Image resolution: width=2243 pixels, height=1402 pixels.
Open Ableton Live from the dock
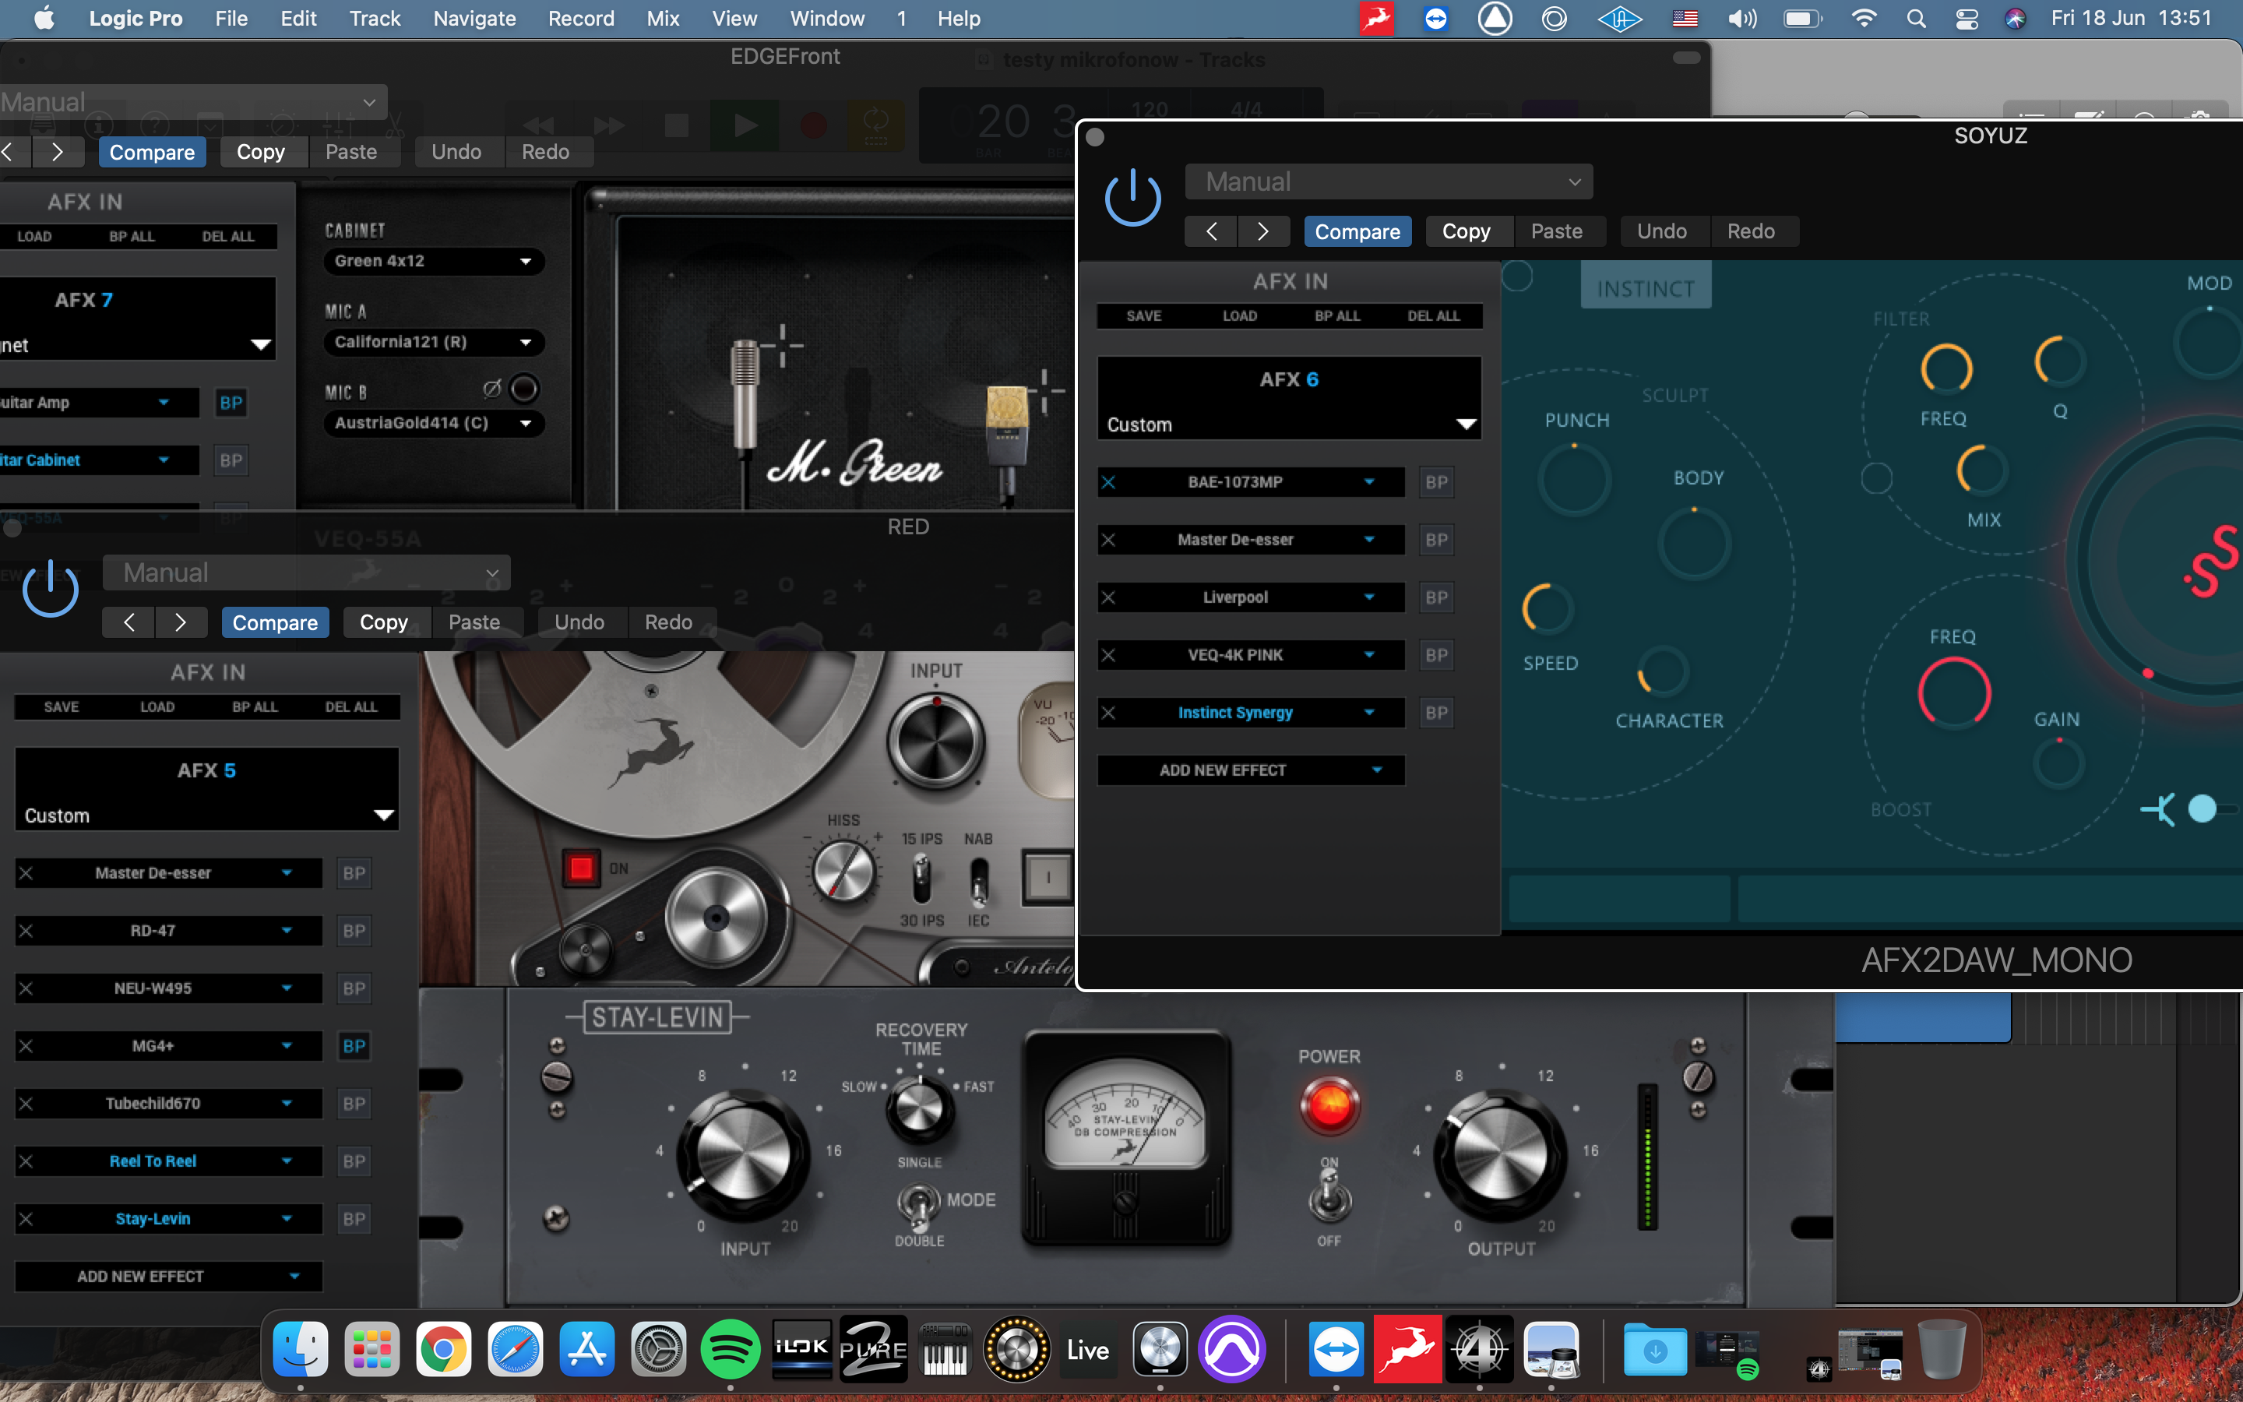[x=1088, y=1349]
